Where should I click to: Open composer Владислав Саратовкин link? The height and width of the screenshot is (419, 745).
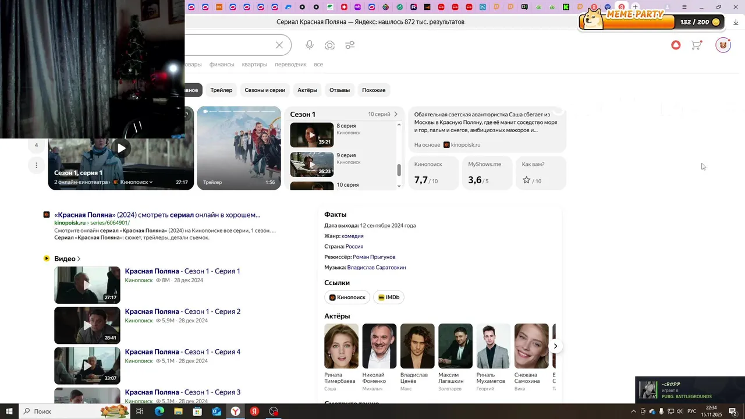click(x=377, y=268)
